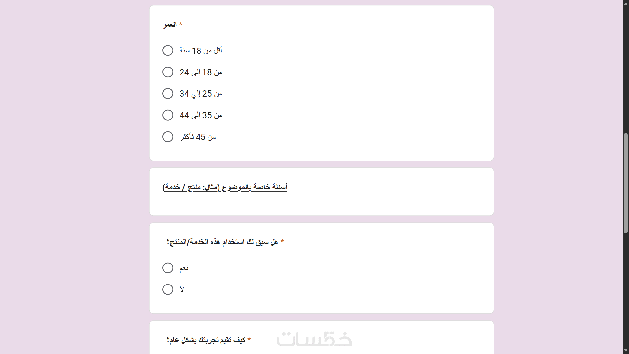The image size is (629, 354).
Task: Click the vertical scrollbar thumb
Action: click(626, 183)
